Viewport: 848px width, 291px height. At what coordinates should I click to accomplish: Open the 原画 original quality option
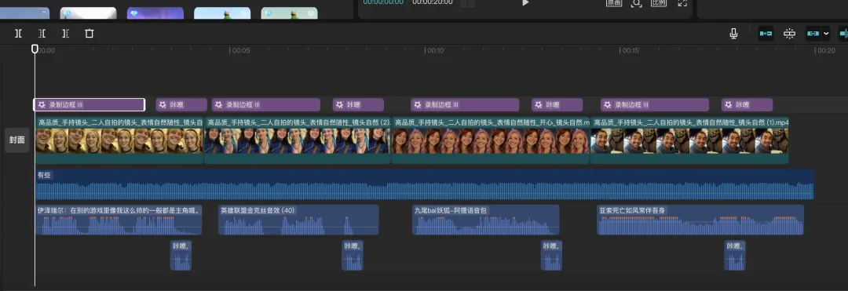[614, 2]
